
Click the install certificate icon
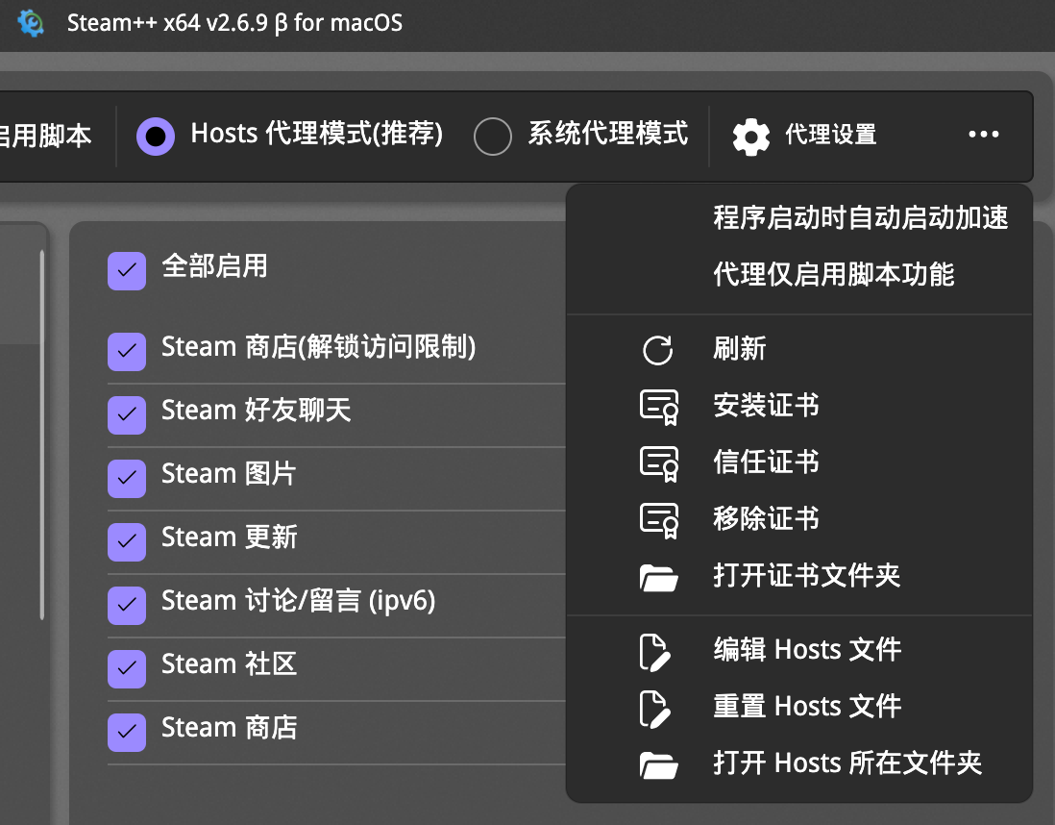(658, 406)
